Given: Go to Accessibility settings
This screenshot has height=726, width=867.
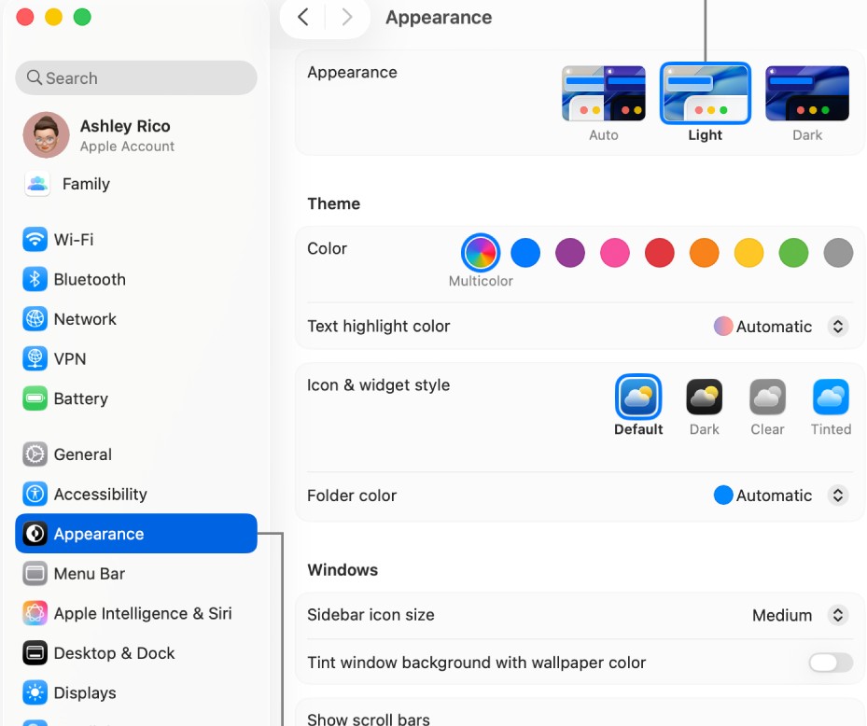Looking at the screenshot, I should point(100,495).
